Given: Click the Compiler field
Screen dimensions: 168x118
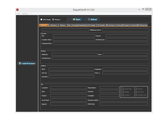Looking at the screenshot, I should point(109,96).
